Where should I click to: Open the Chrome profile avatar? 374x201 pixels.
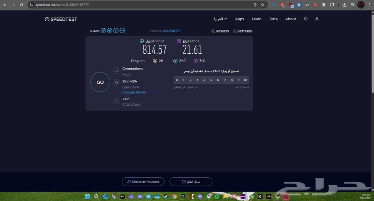[361, 5]
